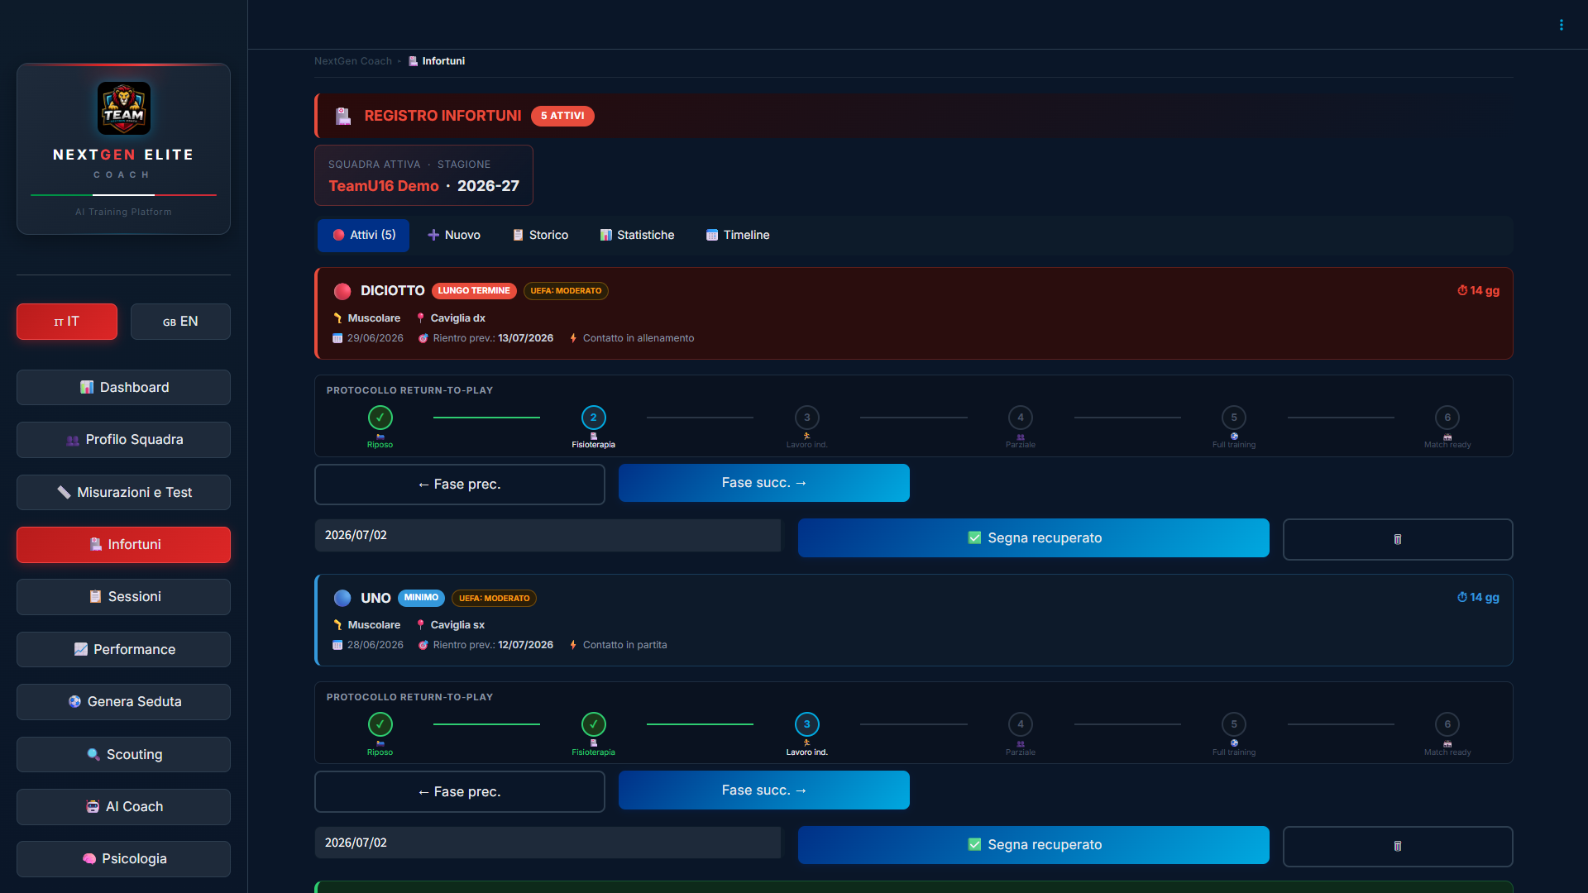Click the DICIOTTO recovery date field
Screen dimensions: 1588x893
tap(548, 535)
